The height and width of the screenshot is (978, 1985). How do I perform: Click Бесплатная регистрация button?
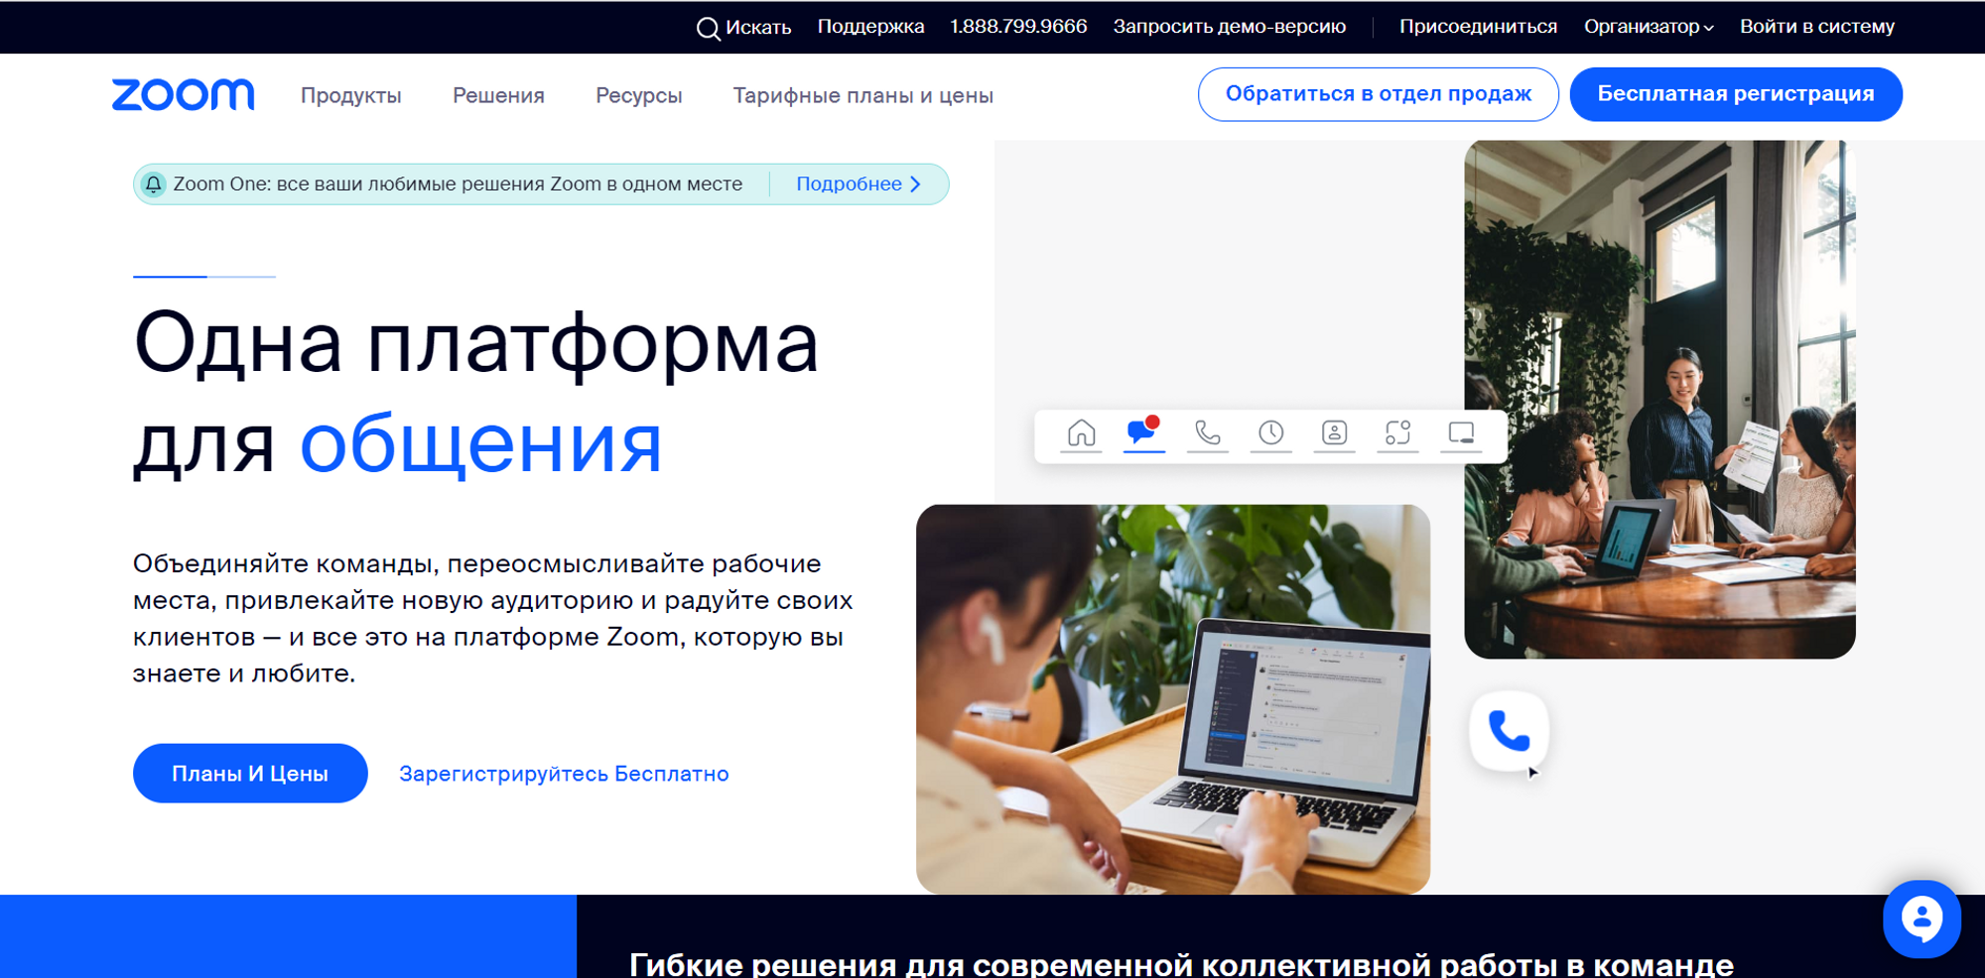coord(1736,94)
